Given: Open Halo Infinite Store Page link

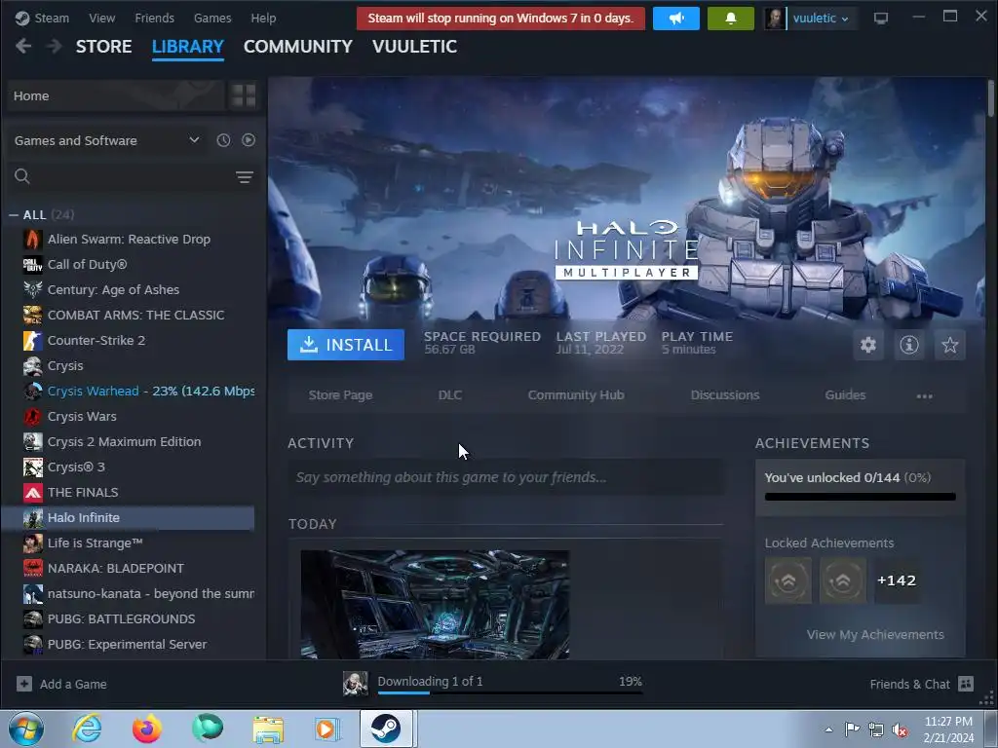Looking at the screenshot, I should (340, 395).
